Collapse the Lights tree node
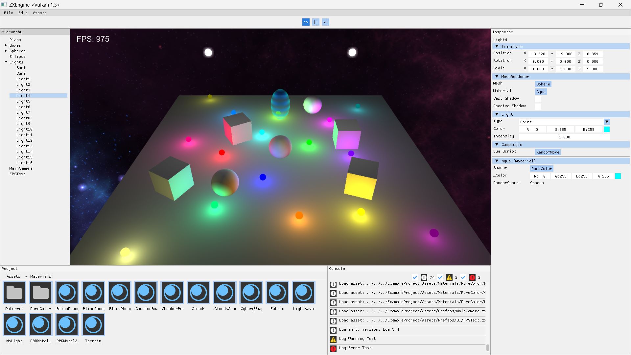 (6, 62)
